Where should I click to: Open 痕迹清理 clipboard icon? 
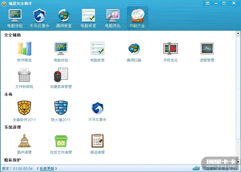(x=98, y=141)
